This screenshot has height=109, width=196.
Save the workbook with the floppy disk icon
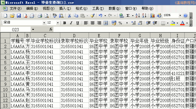pos(19,16)
